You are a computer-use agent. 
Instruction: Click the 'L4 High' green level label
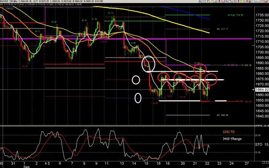235,15
